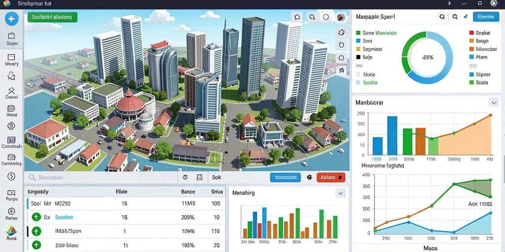Click the red Alleto button
This screenshot has width=505, height=252.
pyautogui.click(x=331, y=177)
